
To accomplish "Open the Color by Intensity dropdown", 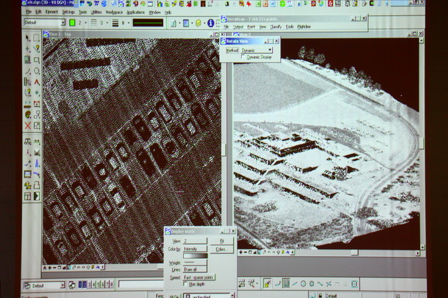I will [x=194, y=249].
